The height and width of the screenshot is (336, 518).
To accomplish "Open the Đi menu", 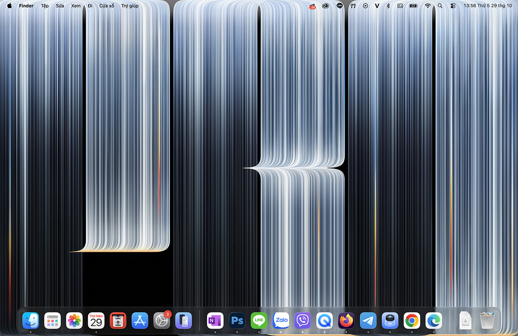I will 90,6.
